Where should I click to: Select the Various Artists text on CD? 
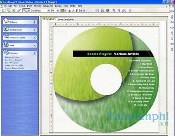pos(126,54)
